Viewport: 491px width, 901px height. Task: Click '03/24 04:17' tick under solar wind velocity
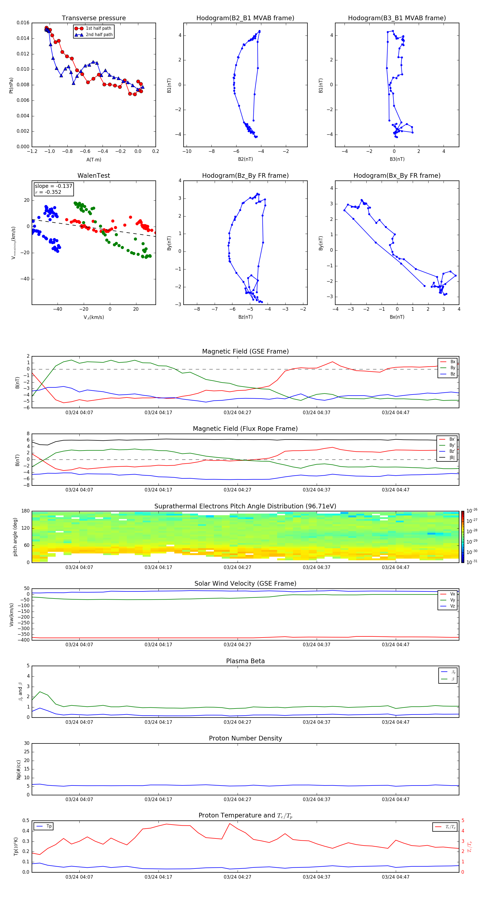tap(158, 645)
